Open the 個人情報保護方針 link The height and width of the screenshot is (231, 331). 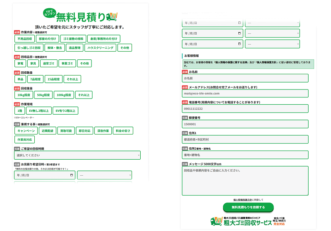tap(242, 200)
